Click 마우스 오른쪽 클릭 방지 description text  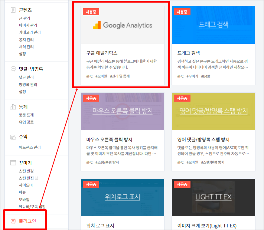click(x=122, y=151)
